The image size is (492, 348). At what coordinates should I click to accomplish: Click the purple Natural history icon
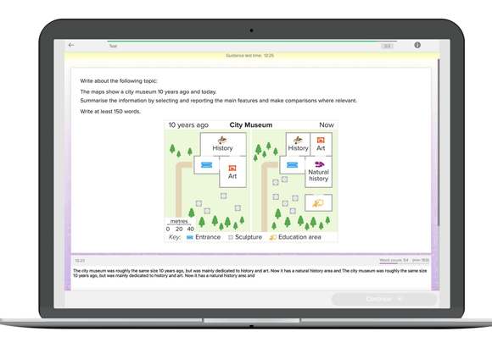319,164
